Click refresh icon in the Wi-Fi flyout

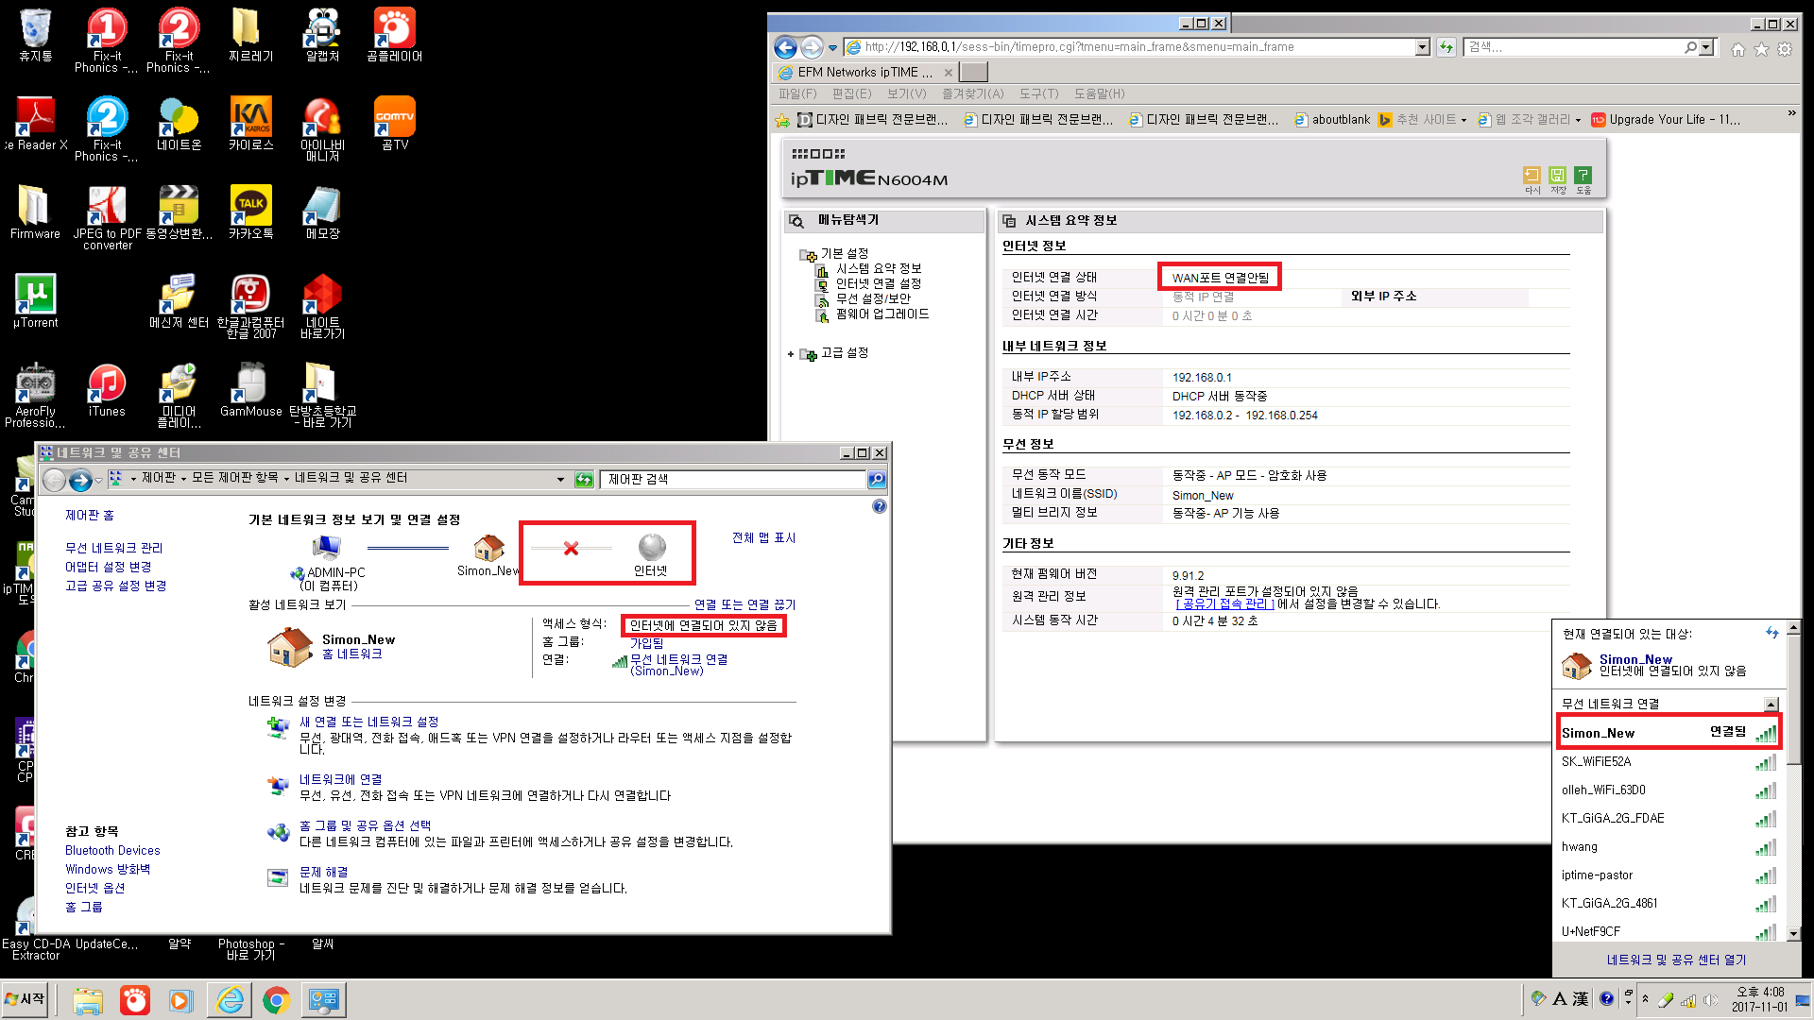1771,633
